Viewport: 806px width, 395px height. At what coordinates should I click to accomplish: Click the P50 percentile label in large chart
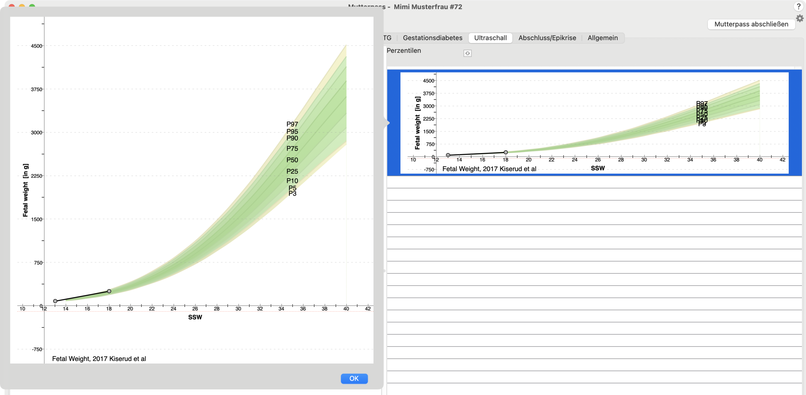tap(292, 160)
